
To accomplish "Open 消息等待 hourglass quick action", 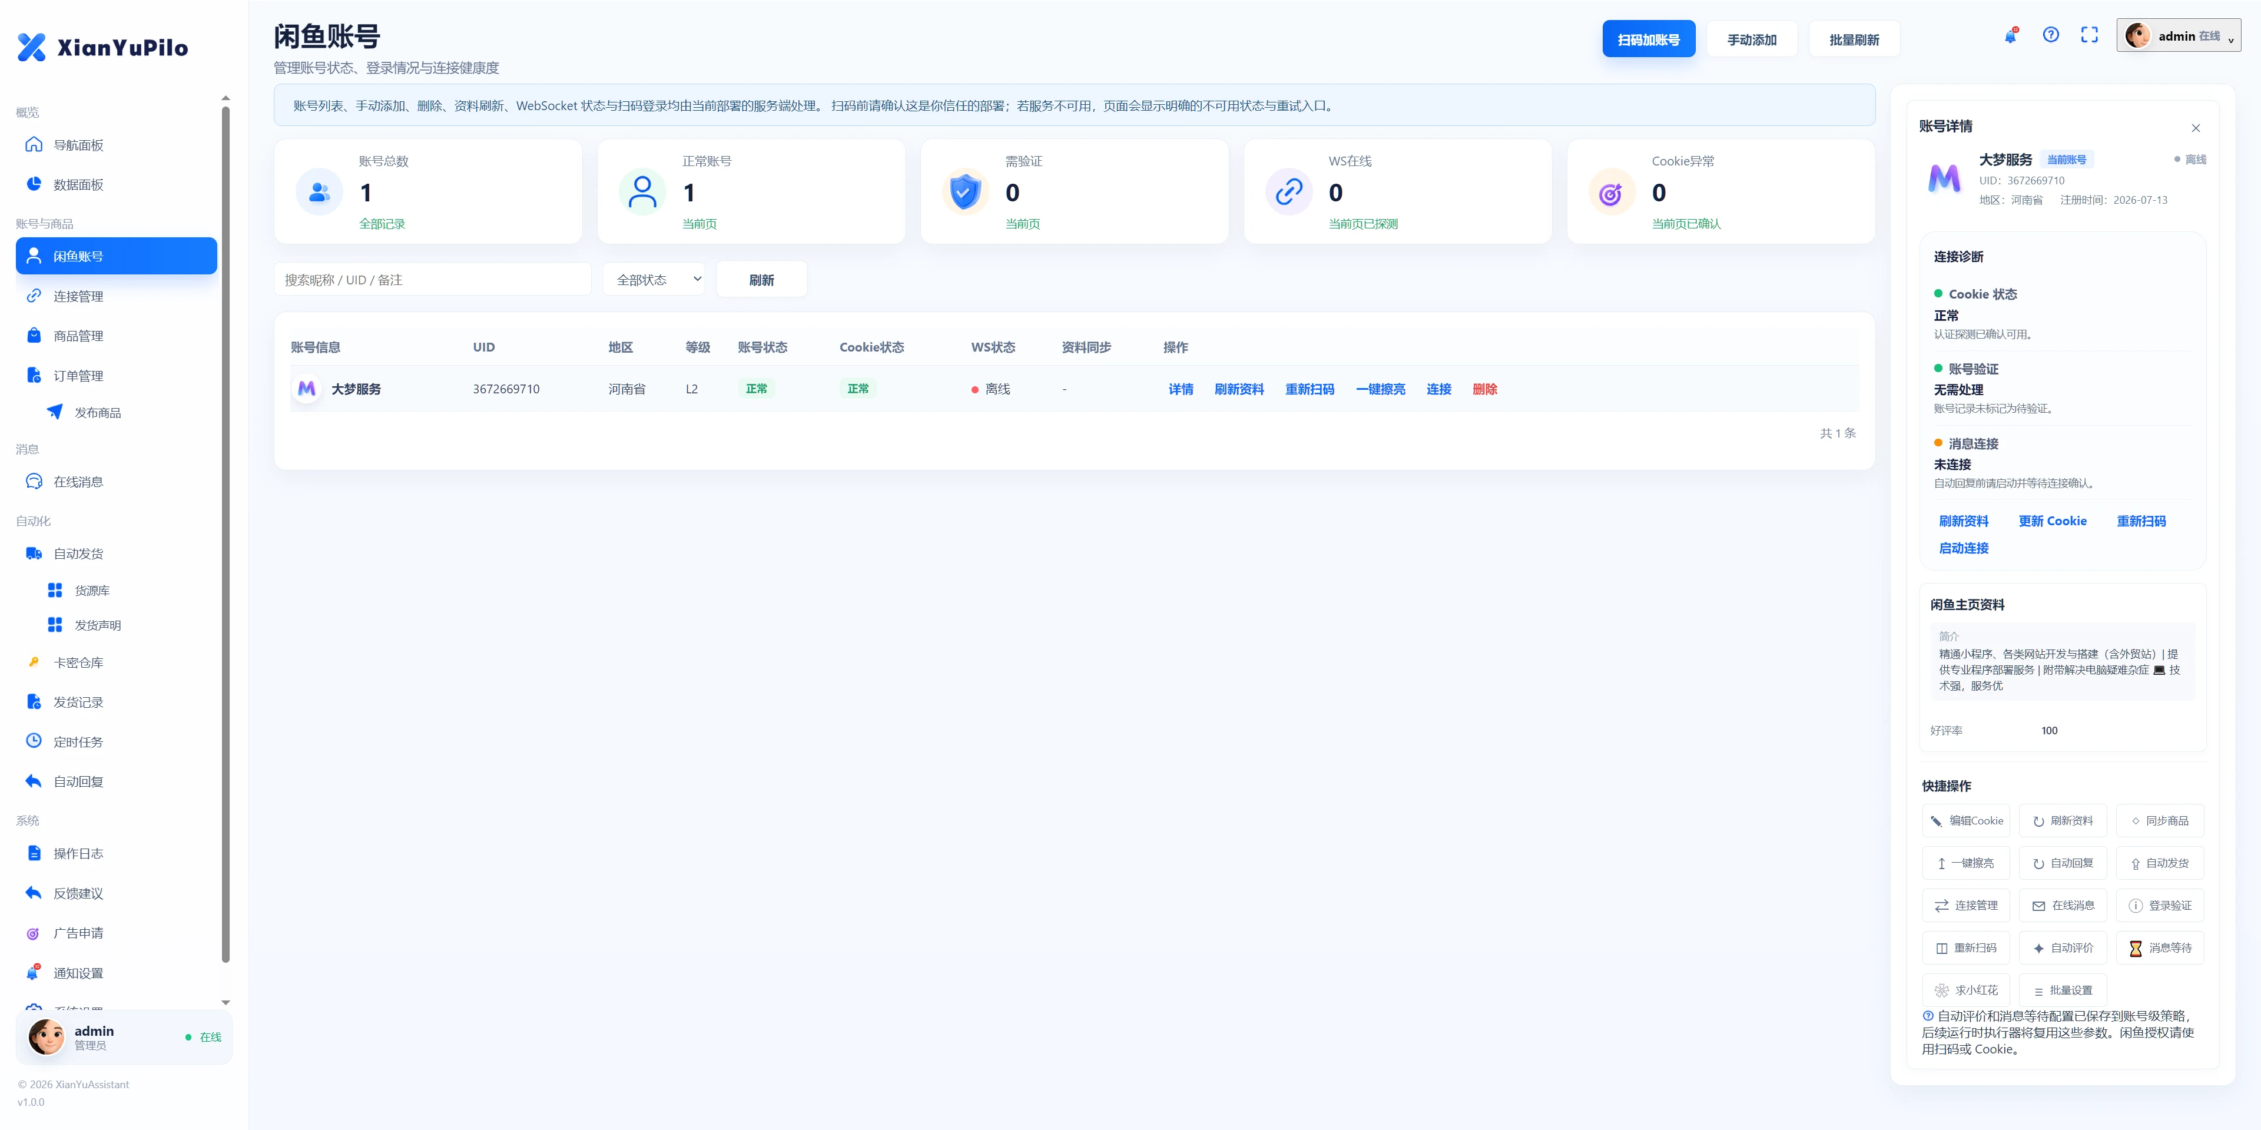I will pos(2159,948).
